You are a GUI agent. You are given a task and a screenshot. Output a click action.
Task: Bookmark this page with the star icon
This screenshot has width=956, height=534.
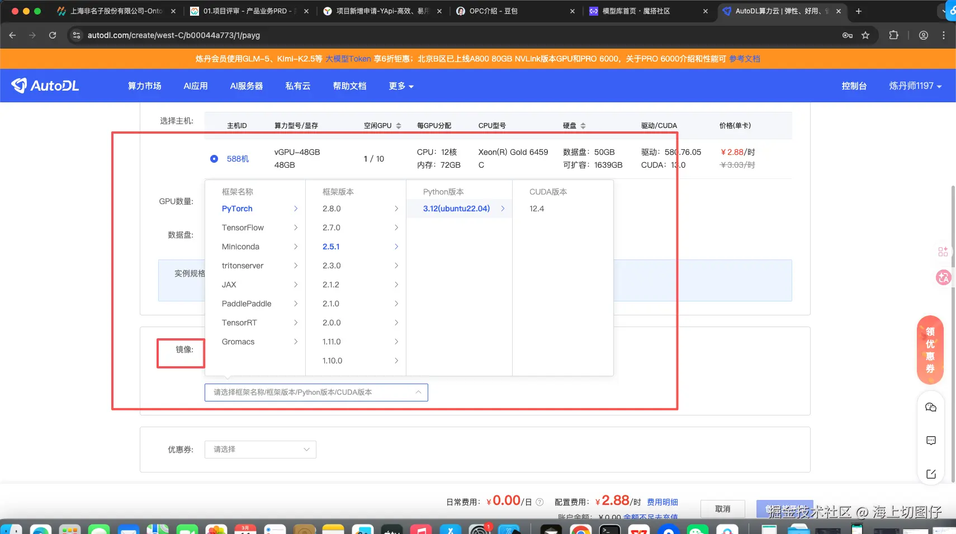(x=865, y=35)
